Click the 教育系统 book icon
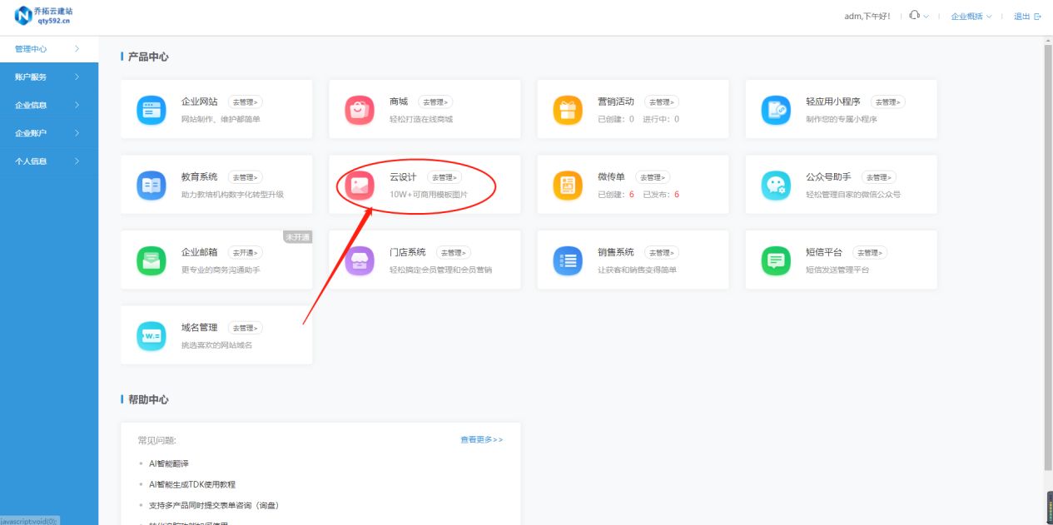The height and width of the screenshot is (525, 1053). [151, 184]
